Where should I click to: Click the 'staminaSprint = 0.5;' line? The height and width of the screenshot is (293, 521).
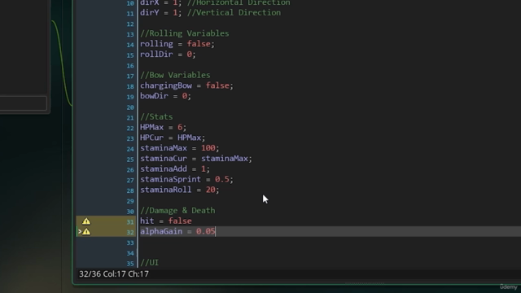click(186, 179)
